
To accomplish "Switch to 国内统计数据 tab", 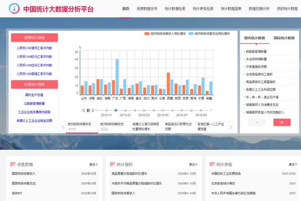I will (x=255, y=38).
